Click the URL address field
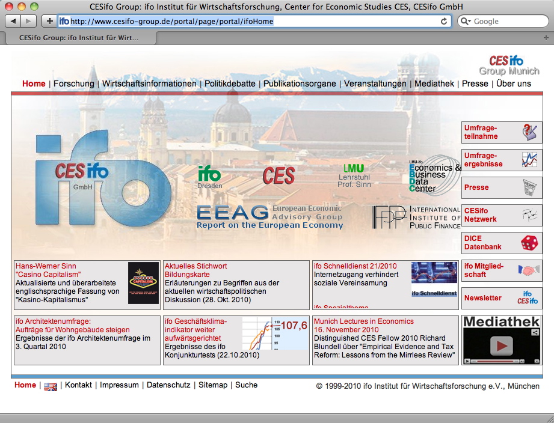The width and height of the screenshot is (554, 423). [x=254, y=21]
